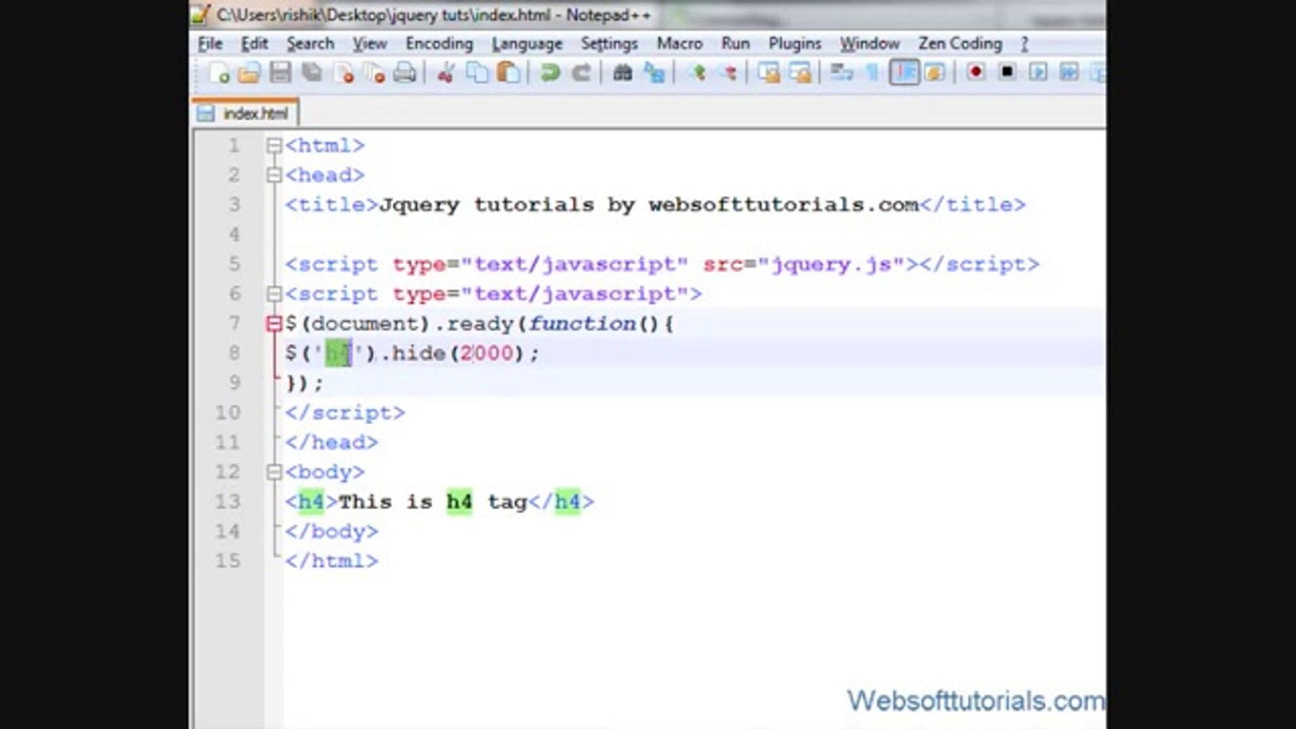Click the closing </body> tag on line 14
Screen dimensions: 1296x729
point(331,532)
